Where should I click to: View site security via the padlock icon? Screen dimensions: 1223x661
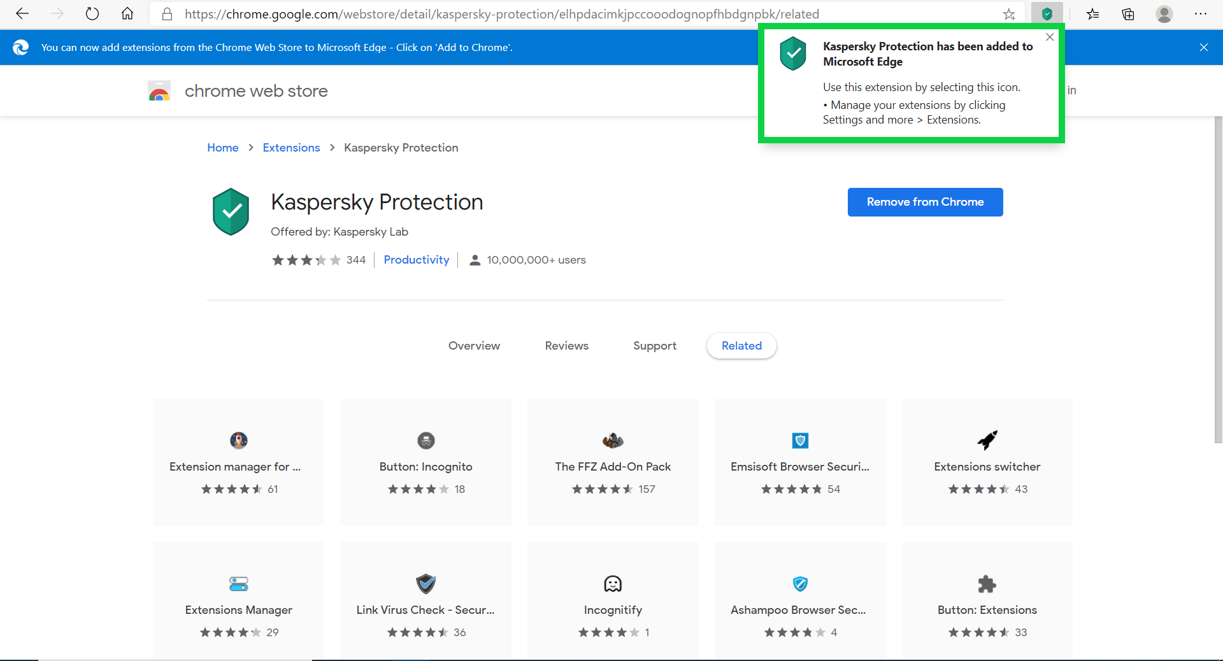[167, 14]
